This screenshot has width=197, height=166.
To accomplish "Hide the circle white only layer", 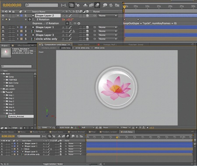I will click(x=3, y=39).
